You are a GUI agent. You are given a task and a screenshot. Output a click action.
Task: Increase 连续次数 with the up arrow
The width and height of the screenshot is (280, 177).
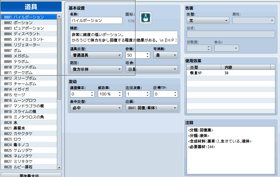coord(148,92)
